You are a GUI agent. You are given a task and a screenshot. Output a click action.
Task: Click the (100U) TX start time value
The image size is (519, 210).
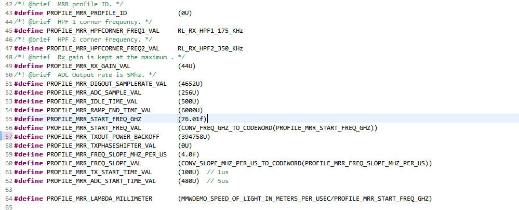tap(189, 172)
